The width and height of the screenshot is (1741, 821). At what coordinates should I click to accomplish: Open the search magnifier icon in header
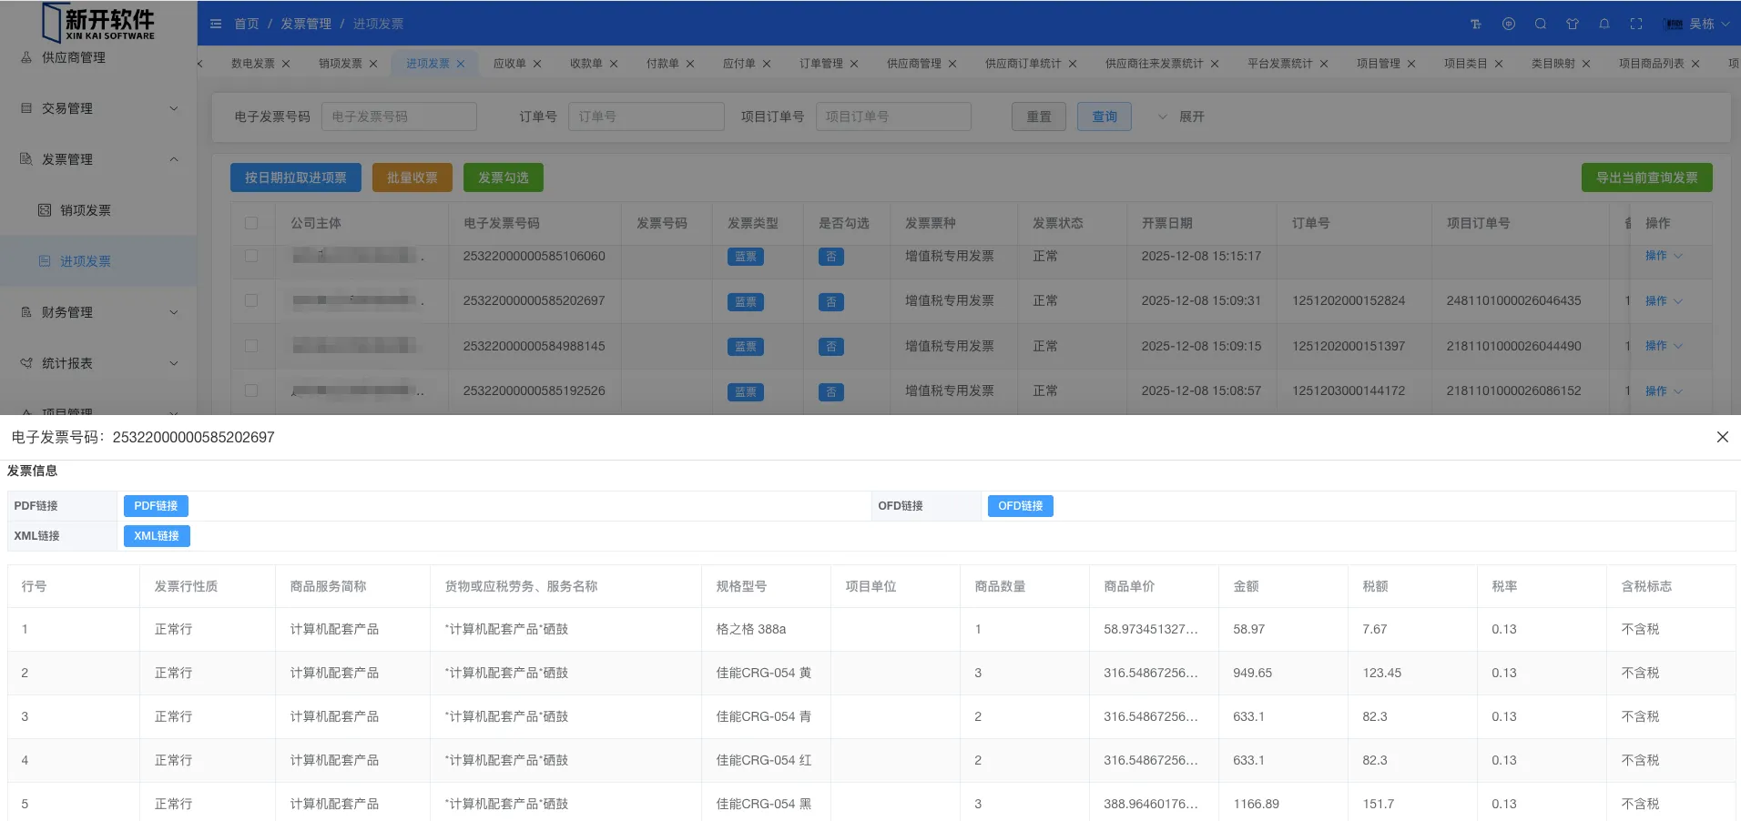tap(1541, 24)
